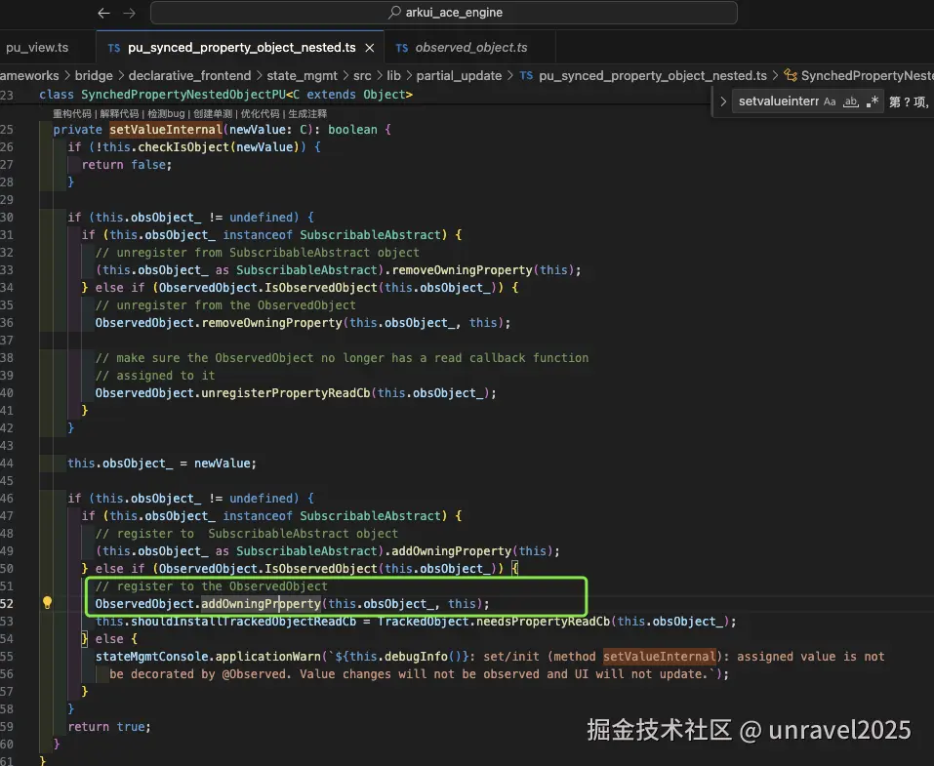The image size is (934, 766).
Task: Click the 生成注释 code lens action
Action: coord(307,114)
